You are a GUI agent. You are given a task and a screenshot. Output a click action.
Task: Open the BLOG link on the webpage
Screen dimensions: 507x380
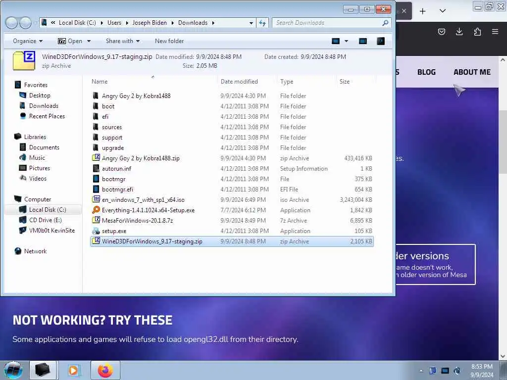click(426, 72)
